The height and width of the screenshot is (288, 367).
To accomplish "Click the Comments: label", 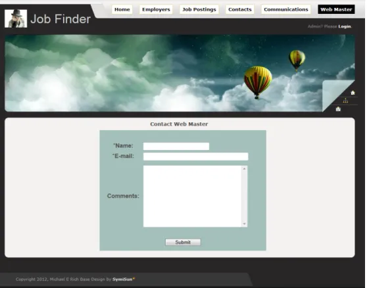I will (x=123, y=196).
